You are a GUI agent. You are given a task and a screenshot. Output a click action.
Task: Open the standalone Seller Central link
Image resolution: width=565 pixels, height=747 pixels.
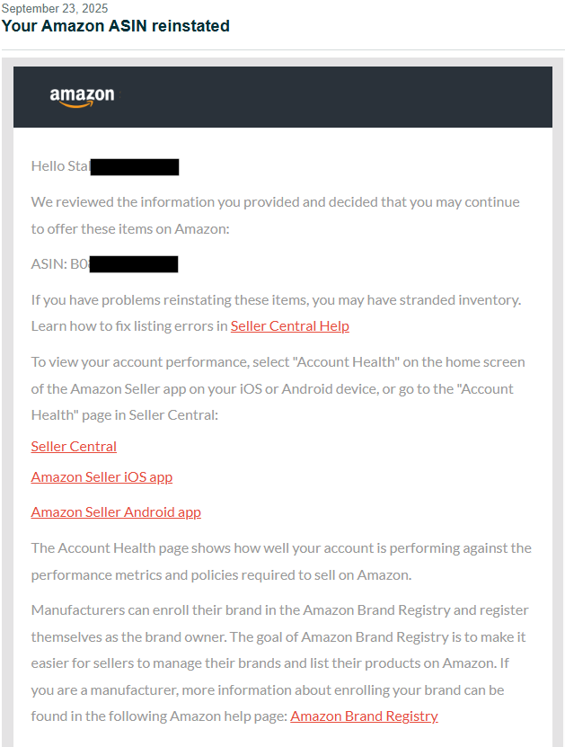point(74,447)
